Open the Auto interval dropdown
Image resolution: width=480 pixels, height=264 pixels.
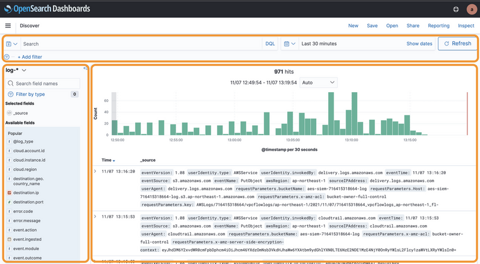(x=319, y=83)
